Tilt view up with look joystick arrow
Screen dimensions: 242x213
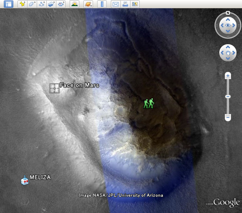pos(228,20)
